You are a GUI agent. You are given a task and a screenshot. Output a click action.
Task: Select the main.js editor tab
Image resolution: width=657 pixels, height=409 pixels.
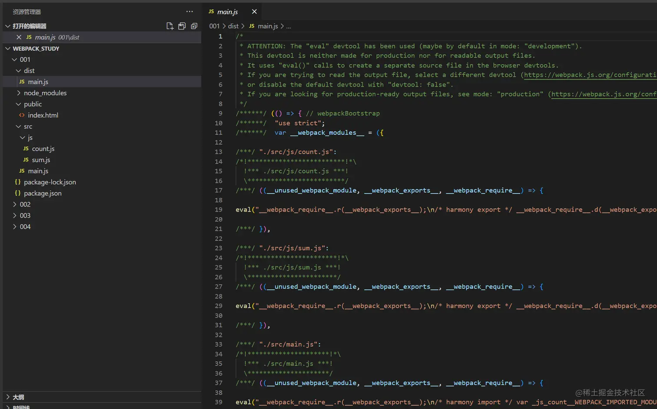[227, 12]
